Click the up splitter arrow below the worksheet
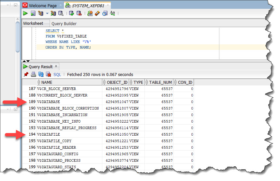Image resolution: width=280 pixels, height=181 pixels. pyautogui.click(x=24, y=61)
